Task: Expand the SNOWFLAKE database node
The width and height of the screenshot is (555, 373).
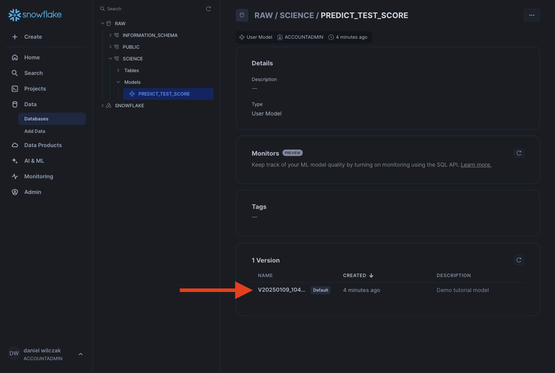Action: (103, 106)
